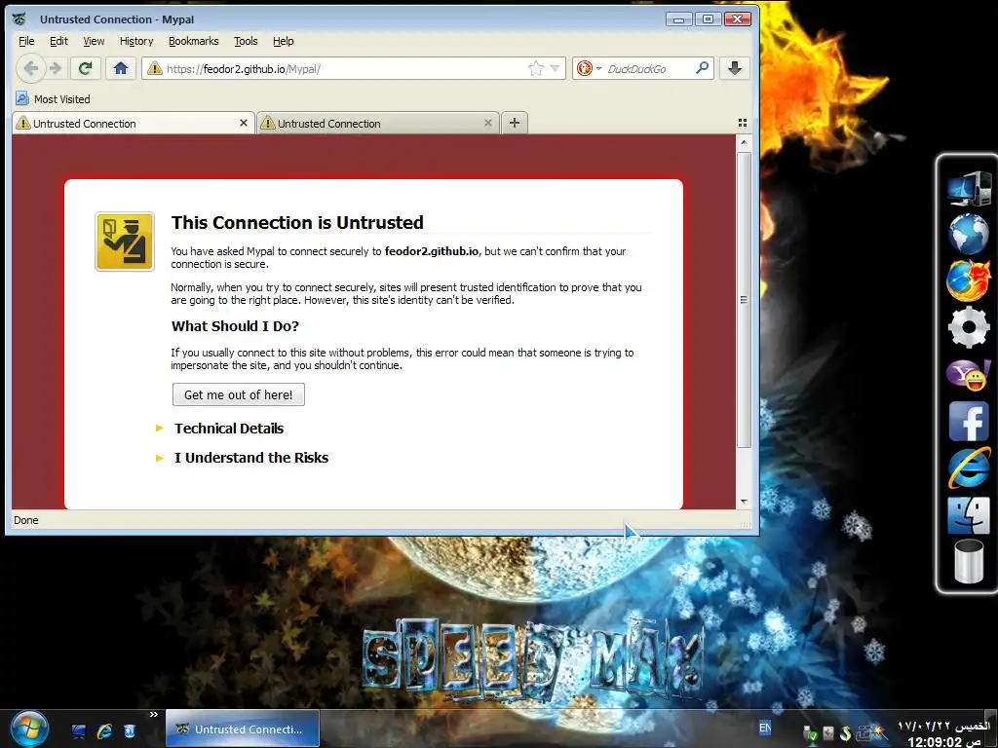Select the Untrusted Connection taskbar button

click(x=242, y=729)
